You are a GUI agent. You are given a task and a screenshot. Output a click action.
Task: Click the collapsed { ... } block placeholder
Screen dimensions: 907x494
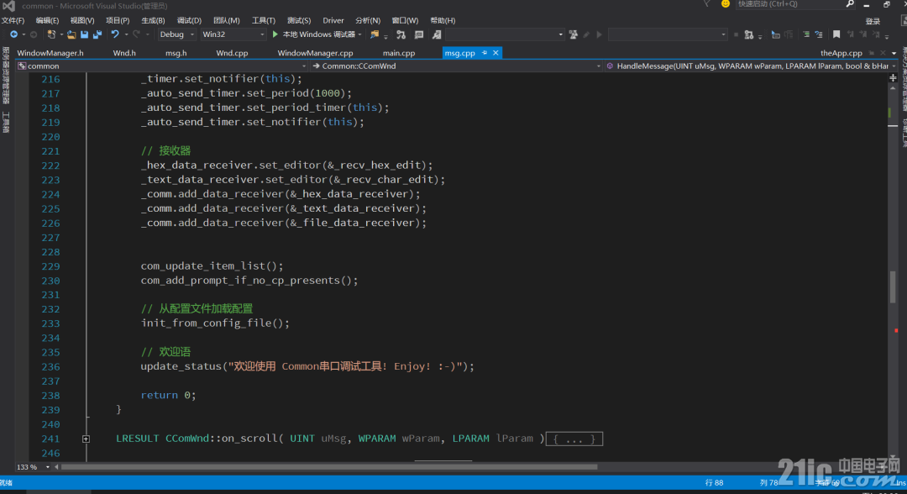(574, 439)
